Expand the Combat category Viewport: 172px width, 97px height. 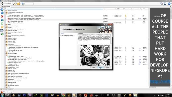5,37
